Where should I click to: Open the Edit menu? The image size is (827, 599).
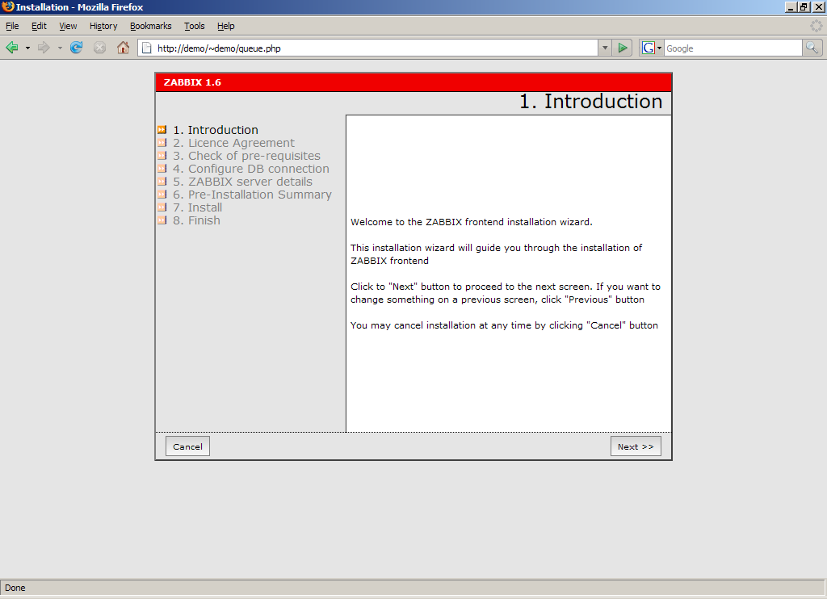[39, 26]
